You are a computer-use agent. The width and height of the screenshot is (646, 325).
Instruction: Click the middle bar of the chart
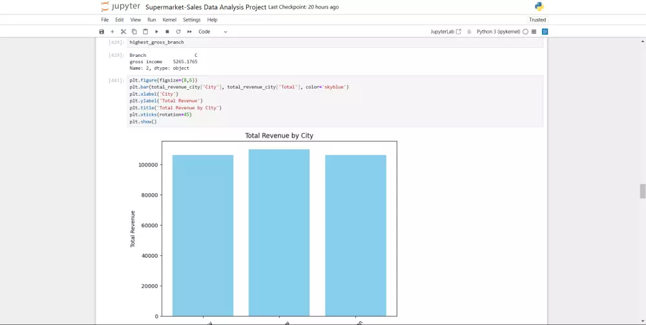coord(279,233)
